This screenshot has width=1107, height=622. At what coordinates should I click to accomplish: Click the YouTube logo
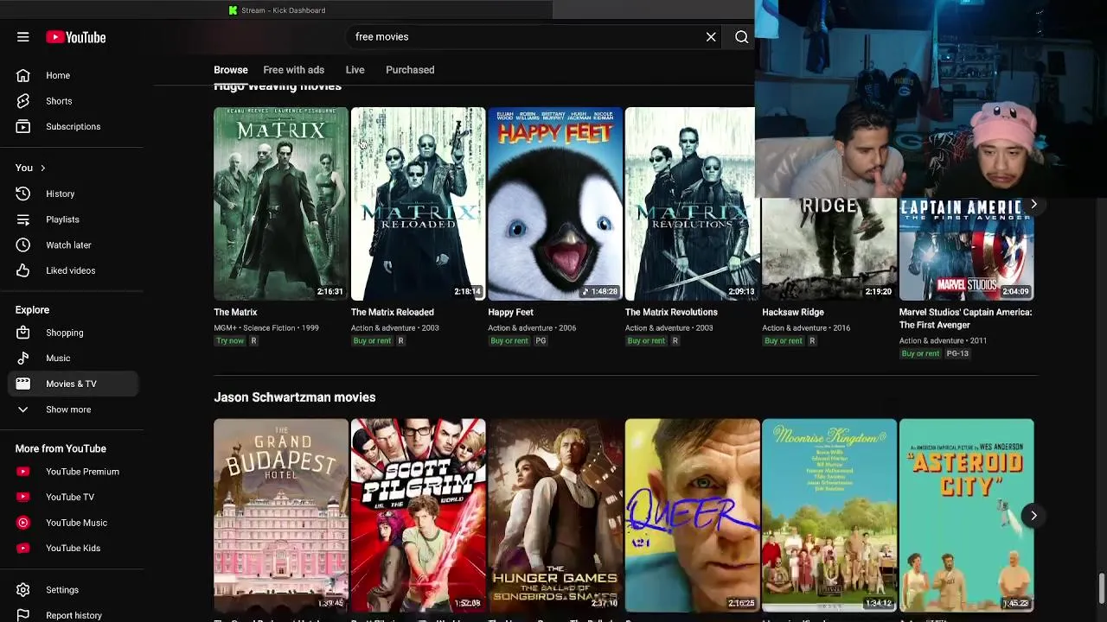pos(76,37)
